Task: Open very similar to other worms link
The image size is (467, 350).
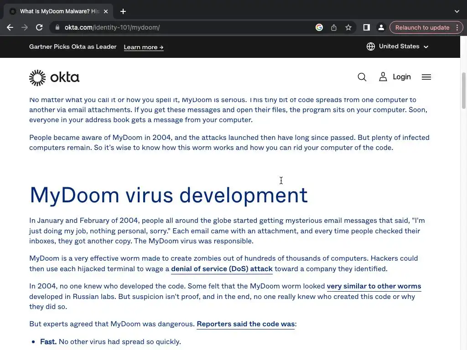Action: [x=374, y=286]
